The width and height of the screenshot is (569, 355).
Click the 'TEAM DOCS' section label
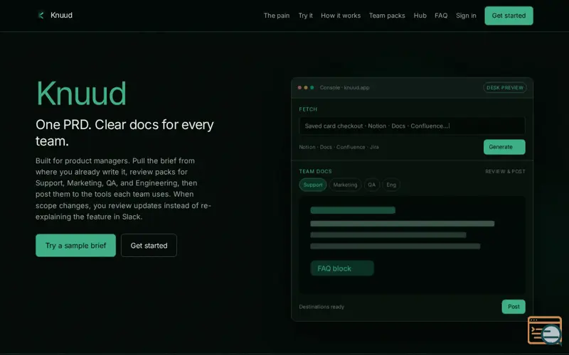point(315,171)
